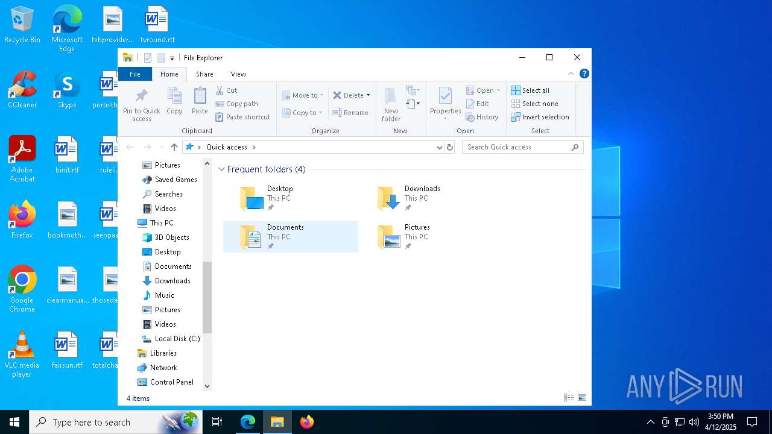Open the File menu tab

pos(135,74)
